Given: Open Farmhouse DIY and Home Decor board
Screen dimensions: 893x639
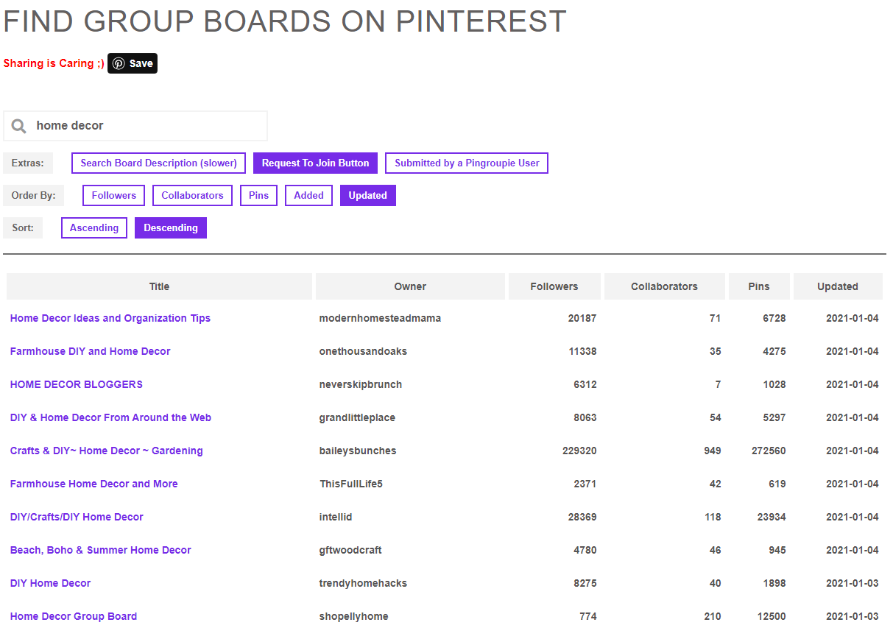Looking at the screenshot, I should (90, 352).
